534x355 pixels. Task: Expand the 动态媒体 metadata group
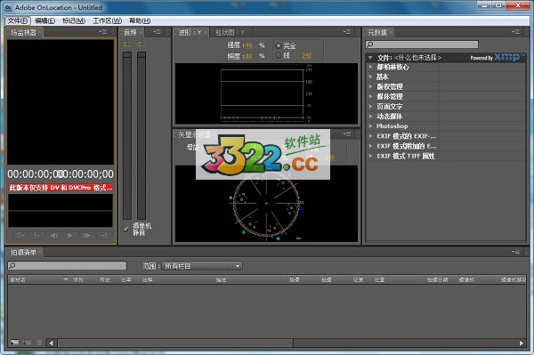click(x=370, y=116)
